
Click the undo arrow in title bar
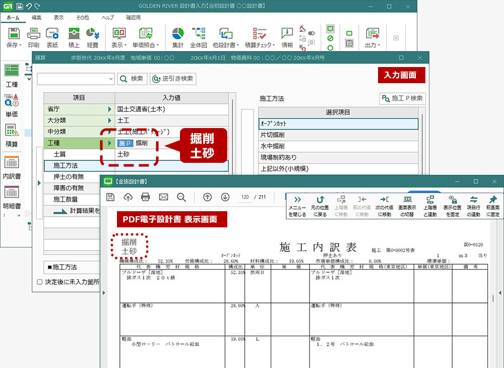(29, 6)
